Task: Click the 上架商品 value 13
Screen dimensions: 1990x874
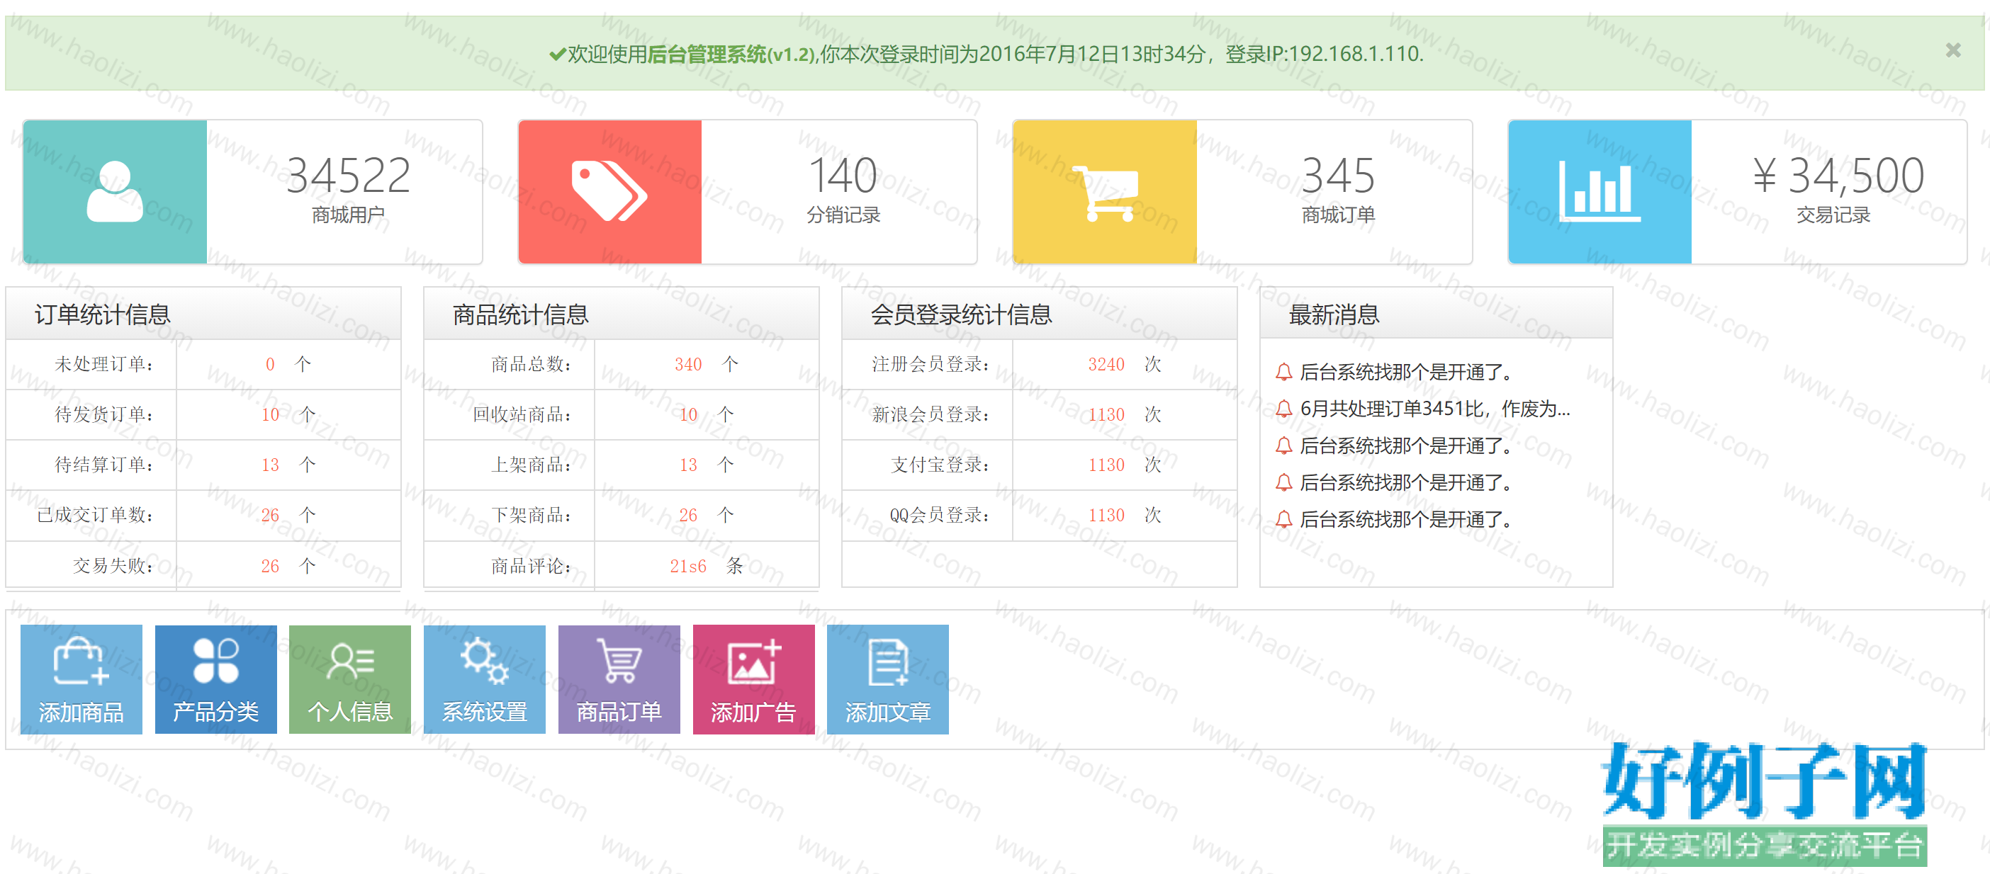Action: (687, 465)
